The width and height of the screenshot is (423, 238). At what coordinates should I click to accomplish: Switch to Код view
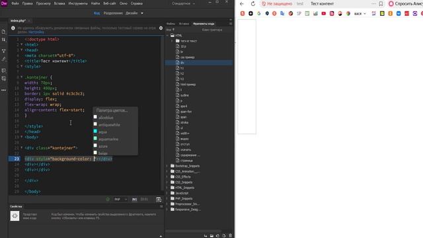[x=97, y=13]
